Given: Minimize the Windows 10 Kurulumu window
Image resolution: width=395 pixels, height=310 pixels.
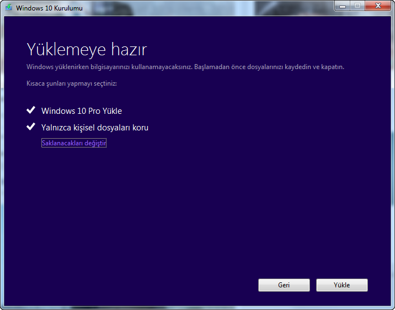Looking at the screenshot, I should tap(343, 6).
